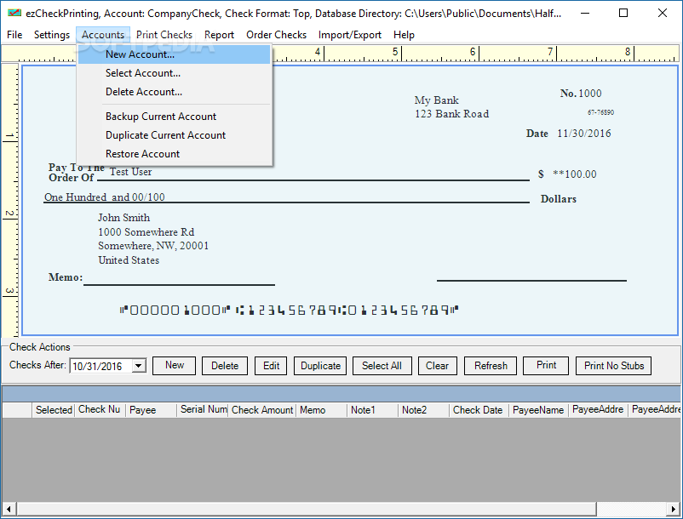
Task: Open the Help menu
Action: 404,35
